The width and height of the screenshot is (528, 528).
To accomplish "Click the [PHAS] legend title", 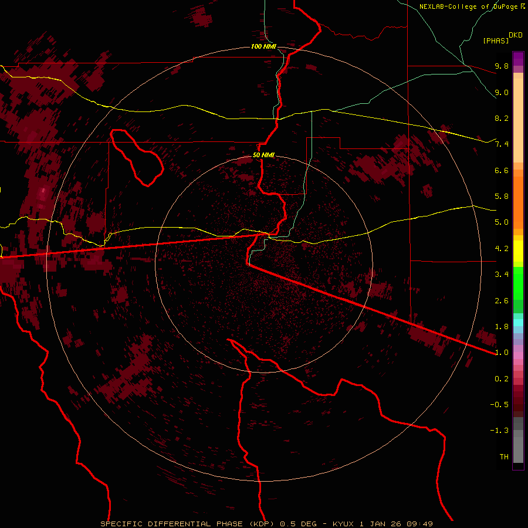I will [496, 40].
